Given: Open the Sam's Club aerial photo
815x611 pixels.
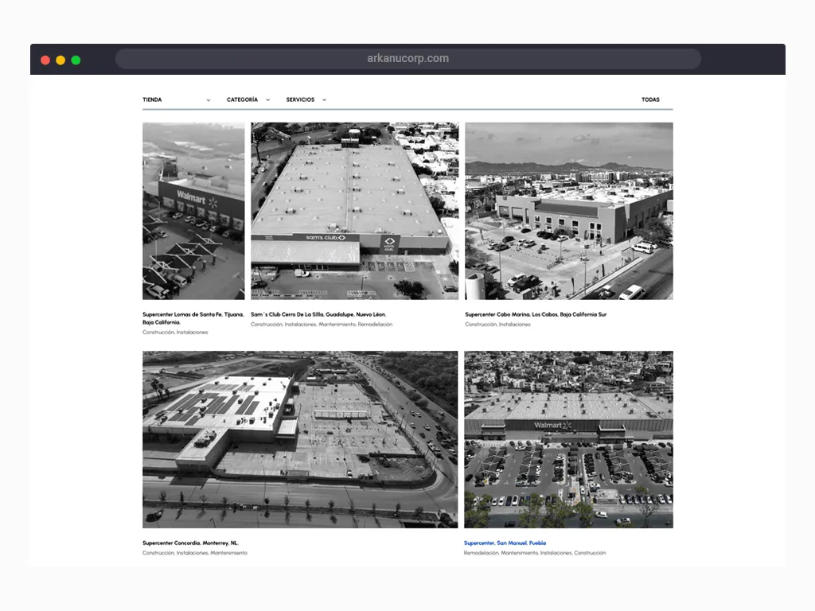Looking at the screenshot, I should [x=354, y=211].
